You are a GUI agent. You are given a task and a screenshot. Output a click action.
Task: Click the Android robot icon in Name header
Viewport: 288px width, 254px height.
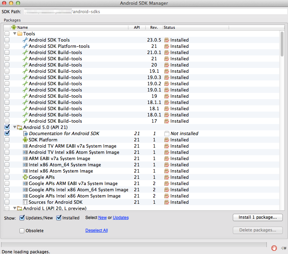tap(14, 27)
